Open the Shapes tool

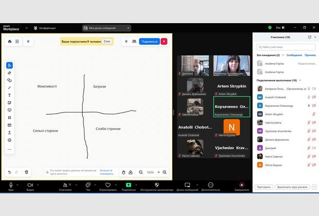tap(9, 80)
